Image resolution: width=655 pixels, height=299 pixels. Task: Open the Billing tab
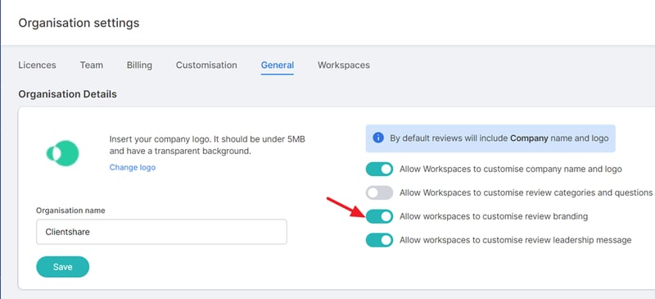click(x=139, y=66)
